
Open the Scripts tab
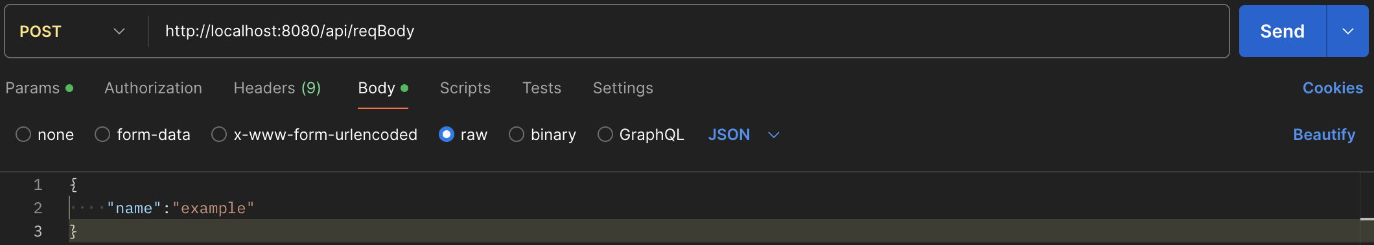[465, 88]
